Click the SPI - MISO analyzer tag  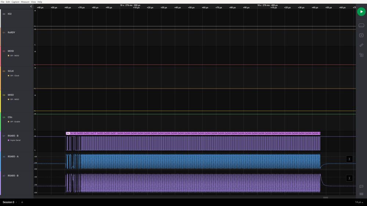(x=14, y=100)
